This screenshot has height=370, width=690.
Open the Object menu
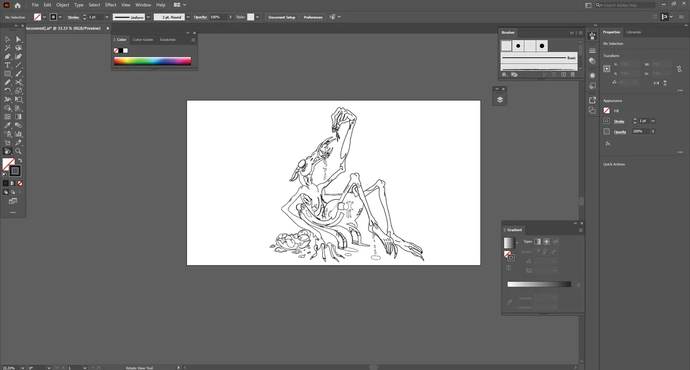pyautogui.click(x=63, y=5)
